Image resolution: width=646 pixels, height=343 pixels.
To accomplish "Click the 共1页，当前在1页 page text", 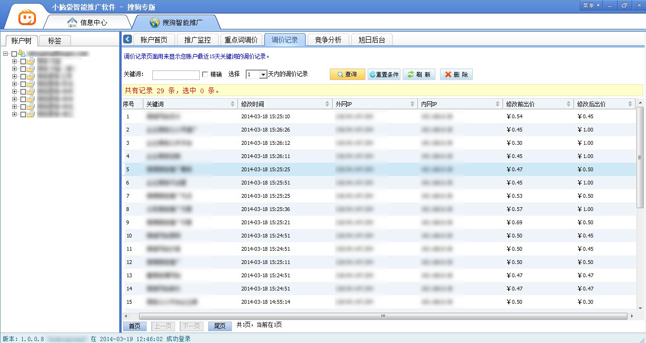I will [259, 325].
